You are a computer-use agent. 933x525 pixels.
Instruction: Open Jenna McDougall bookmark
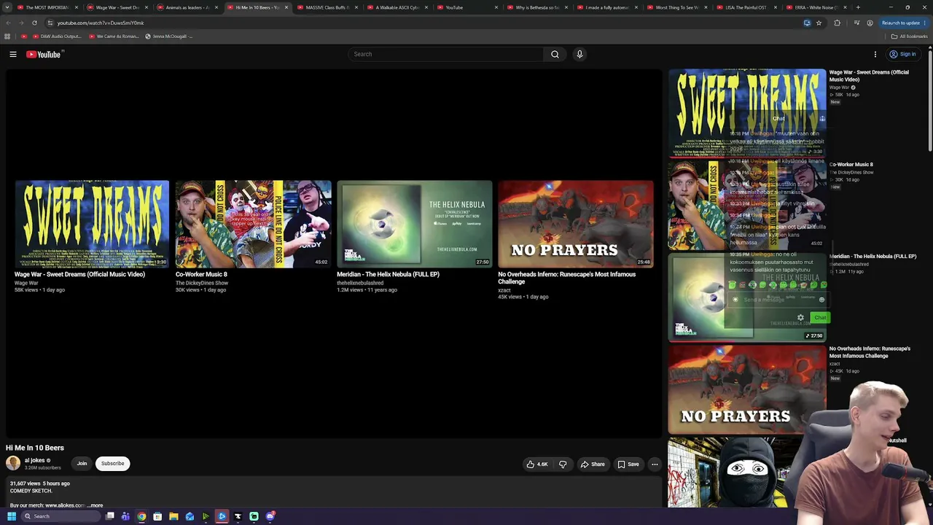(168, 36)
